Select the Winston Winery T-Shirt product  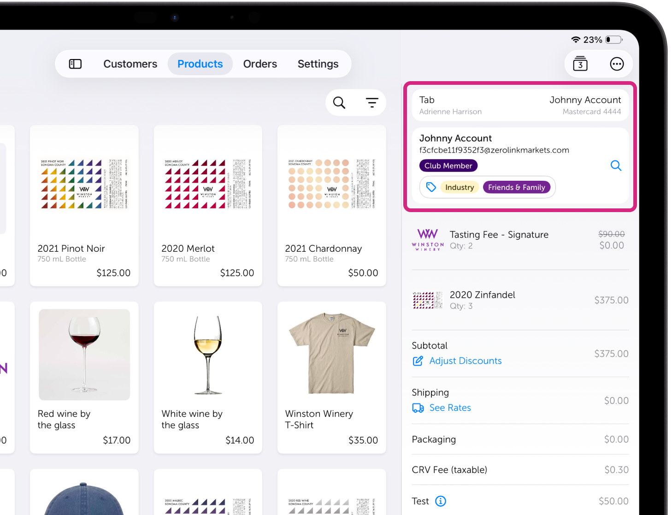click(x=332, y=378)
